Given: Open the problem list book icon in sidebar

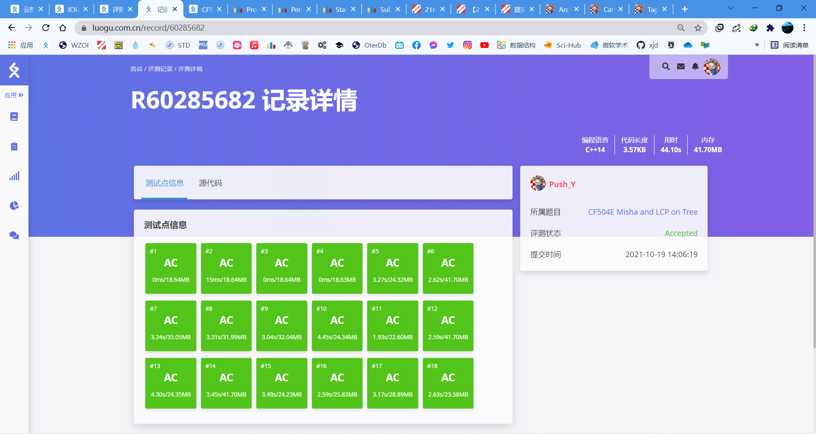Looking at the screenshot, I should (x=14, y=116).
